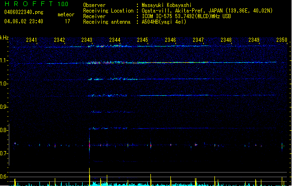The height and width of the screenshot is (186, 292).
Task: Click the 0.7 kHz frequency label
Action: 4,153
